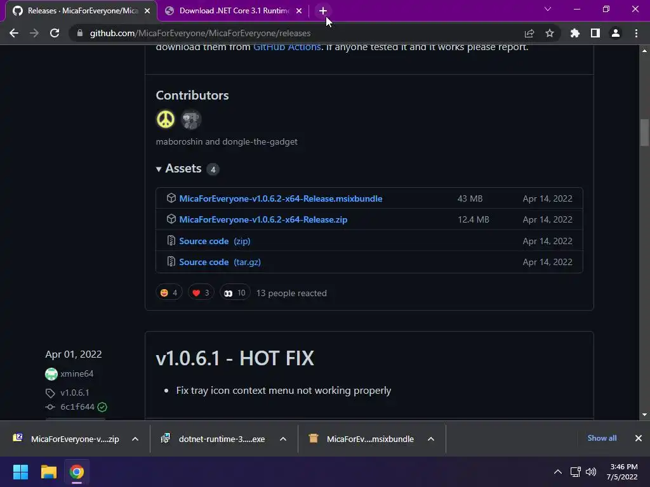The height and width of the screenshot is (487, 650).
Task: Bookmark this page with the star icon
Action: coord(550,33)
